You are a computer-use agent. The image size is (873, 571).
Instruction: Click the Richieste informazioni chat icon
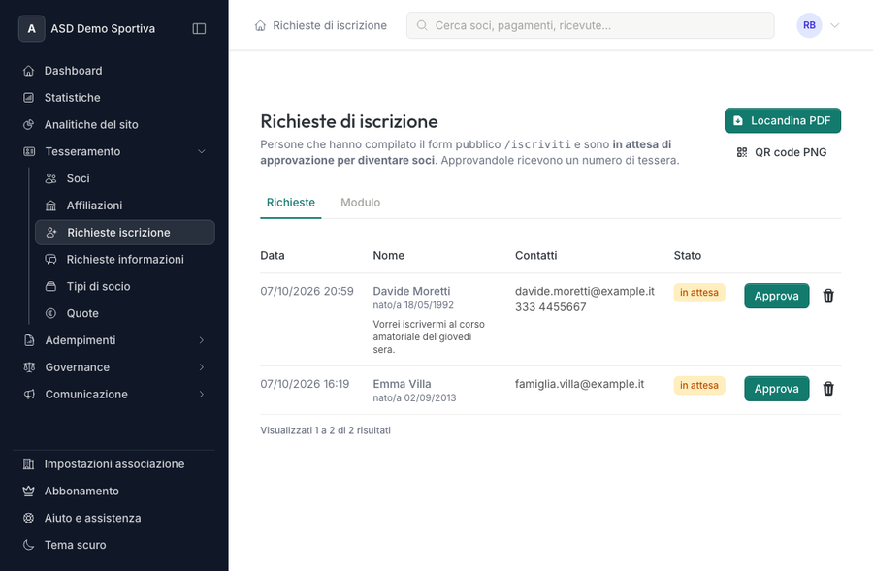pyautogui.click(x=50, y=260)
